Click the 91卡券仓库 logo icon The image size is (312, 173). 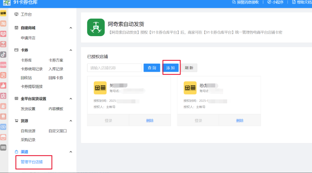pyautogui.click(x=7, y=2)
